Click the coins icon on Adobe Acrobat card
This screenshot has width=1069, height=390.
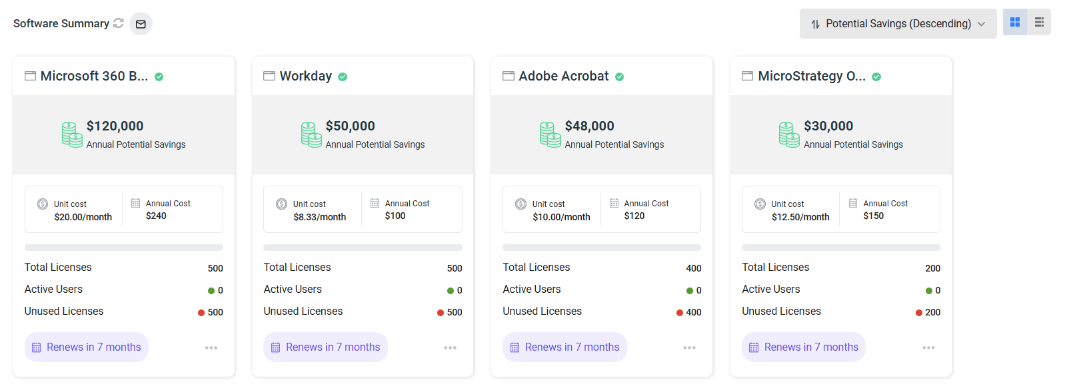click(550, 134)
